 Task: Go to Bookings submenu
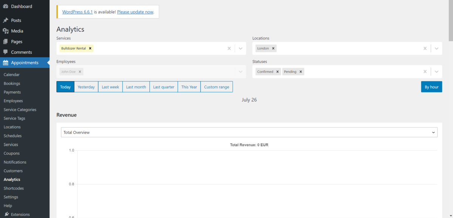click(x=12, y=83)
